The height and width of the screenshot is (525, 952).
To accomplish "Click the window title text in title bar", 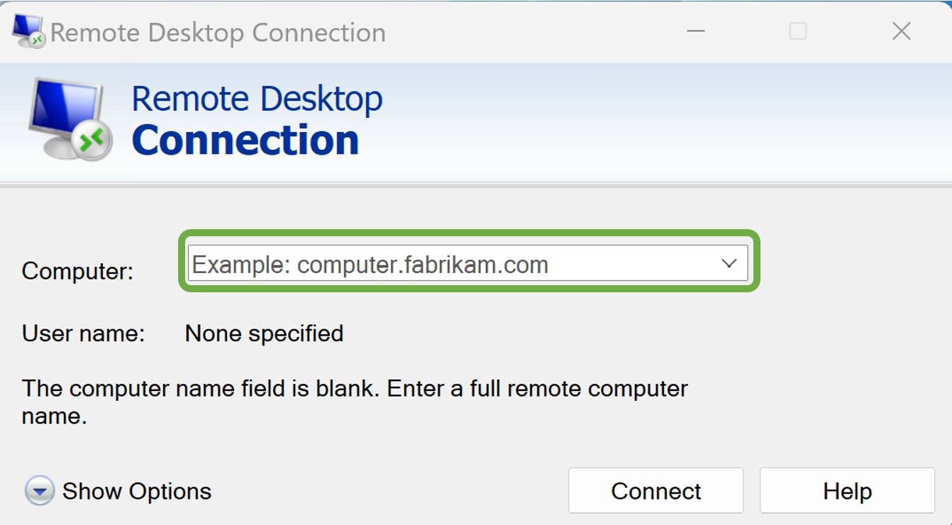I will tap(218, 33).
